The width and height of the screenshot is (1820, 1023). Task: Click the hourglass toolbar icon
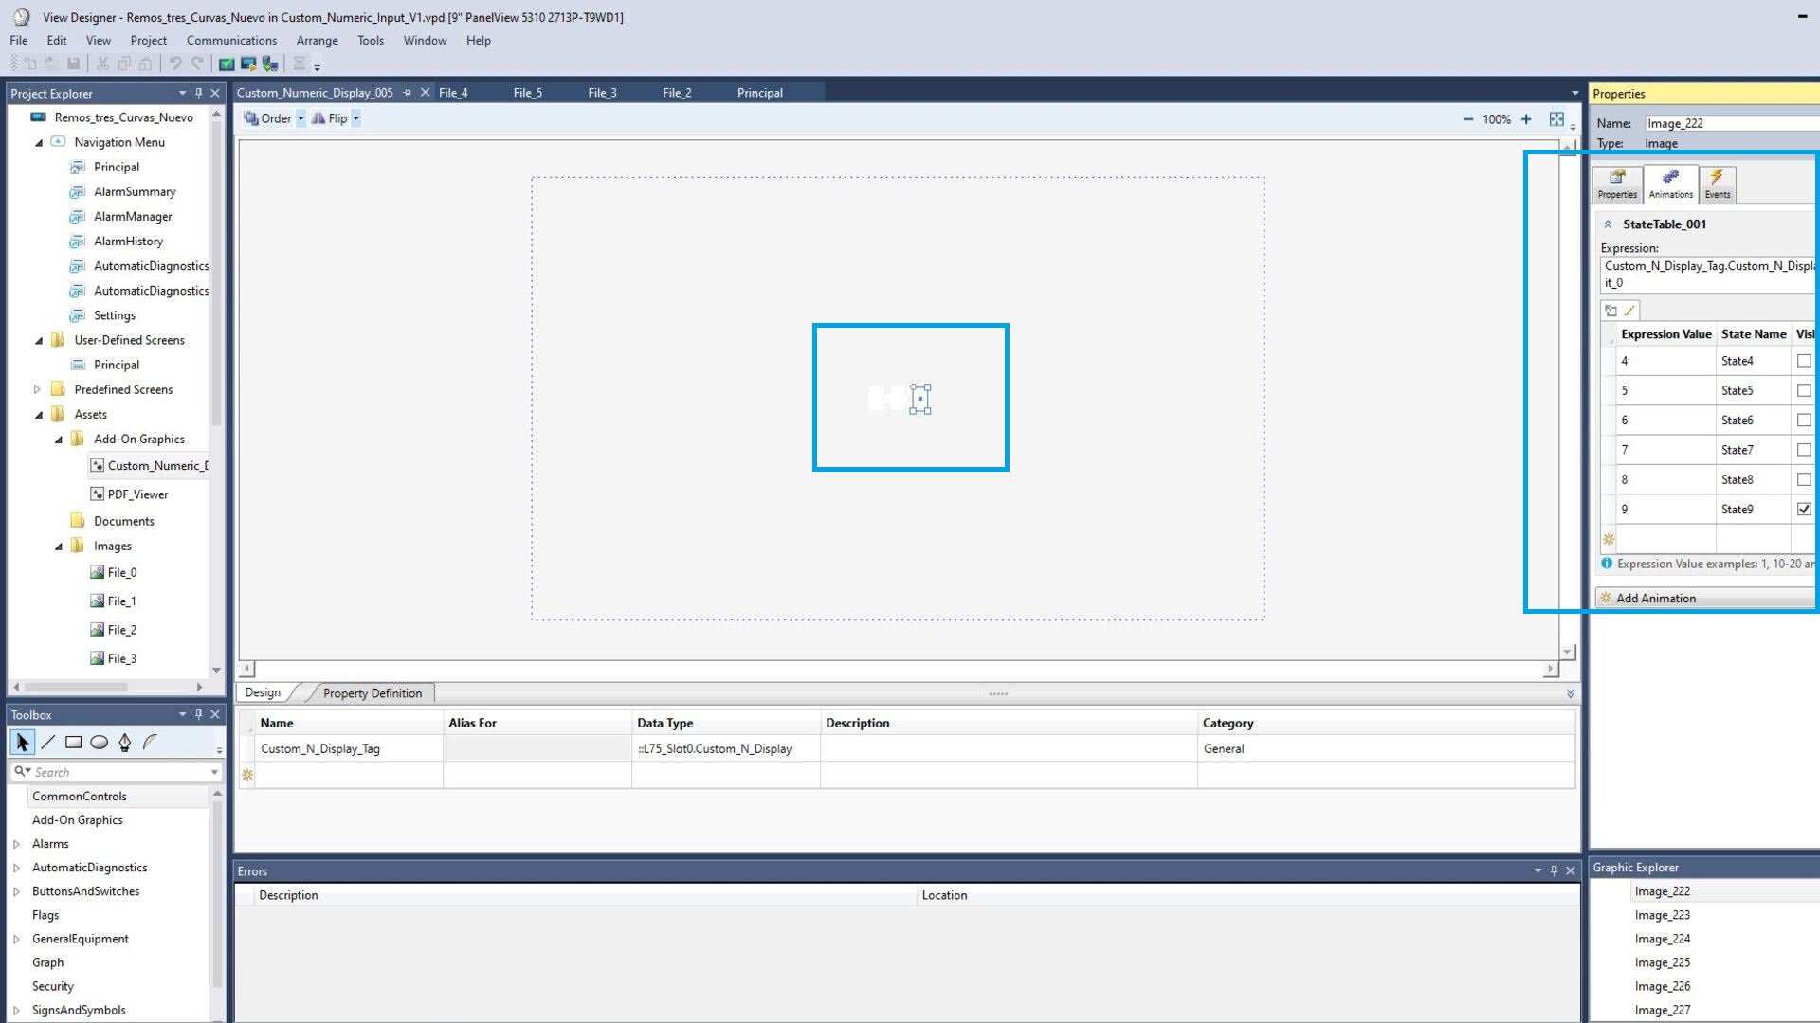(299, 63)
